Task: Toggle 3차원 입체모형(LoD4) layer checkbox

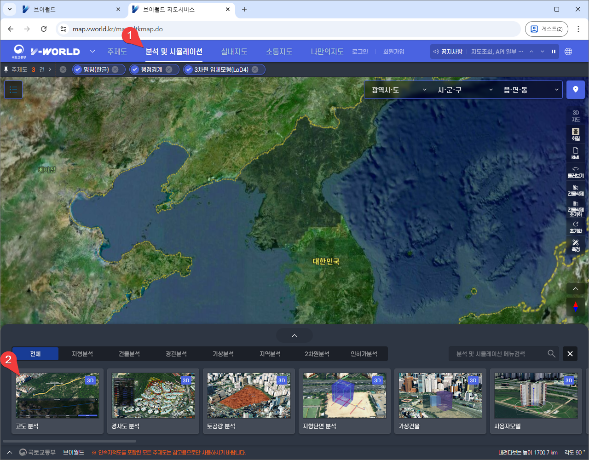Action: pos(189,69)
